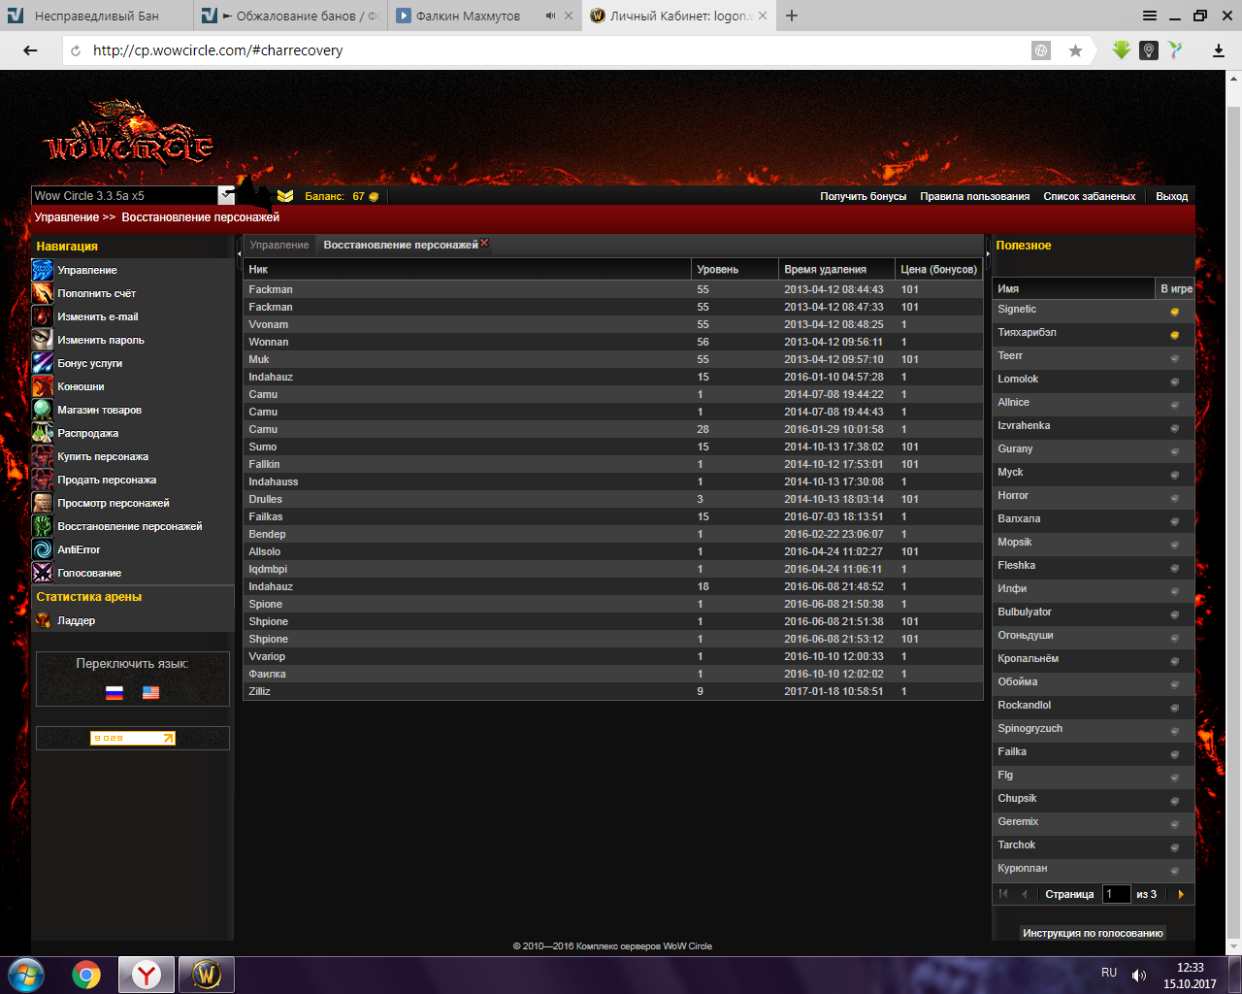Switch to Несправедливый Бан browser tab
This screenshot has width=1242, height=994.
click(97, 16)
